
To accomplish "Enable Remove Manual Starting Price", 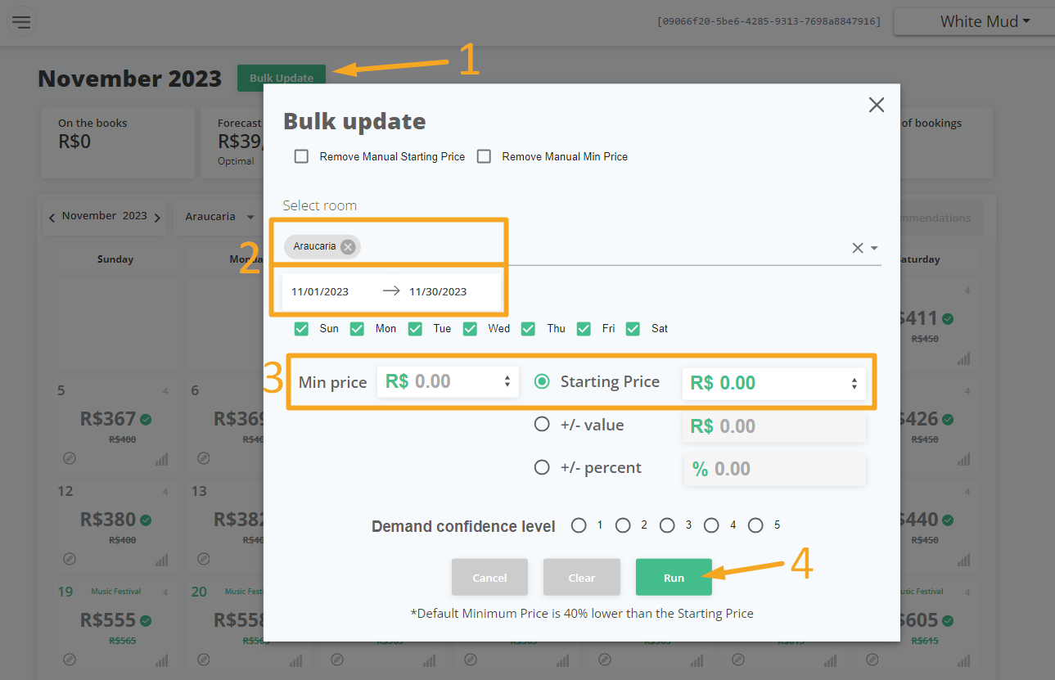I will [x=301, y=156].
